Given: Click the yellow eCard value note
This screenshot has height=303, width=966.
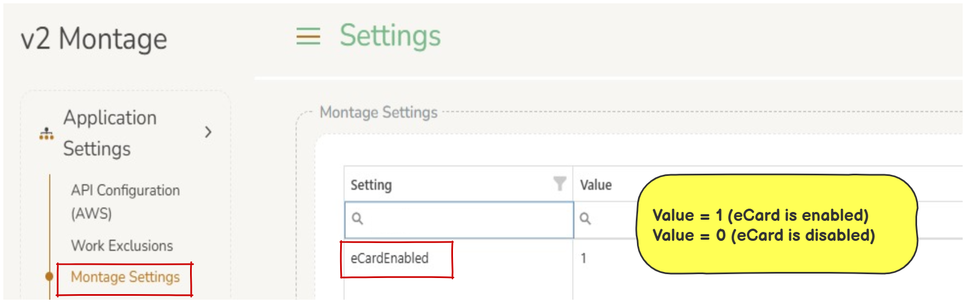Looking at the screenshot, I should (x=776, y=225).
